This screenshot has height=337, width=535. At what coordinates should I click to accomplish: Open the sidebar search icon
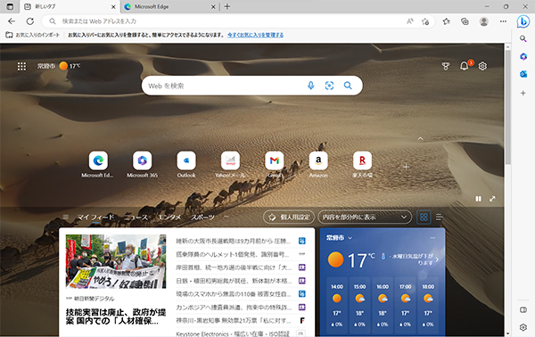523,38
